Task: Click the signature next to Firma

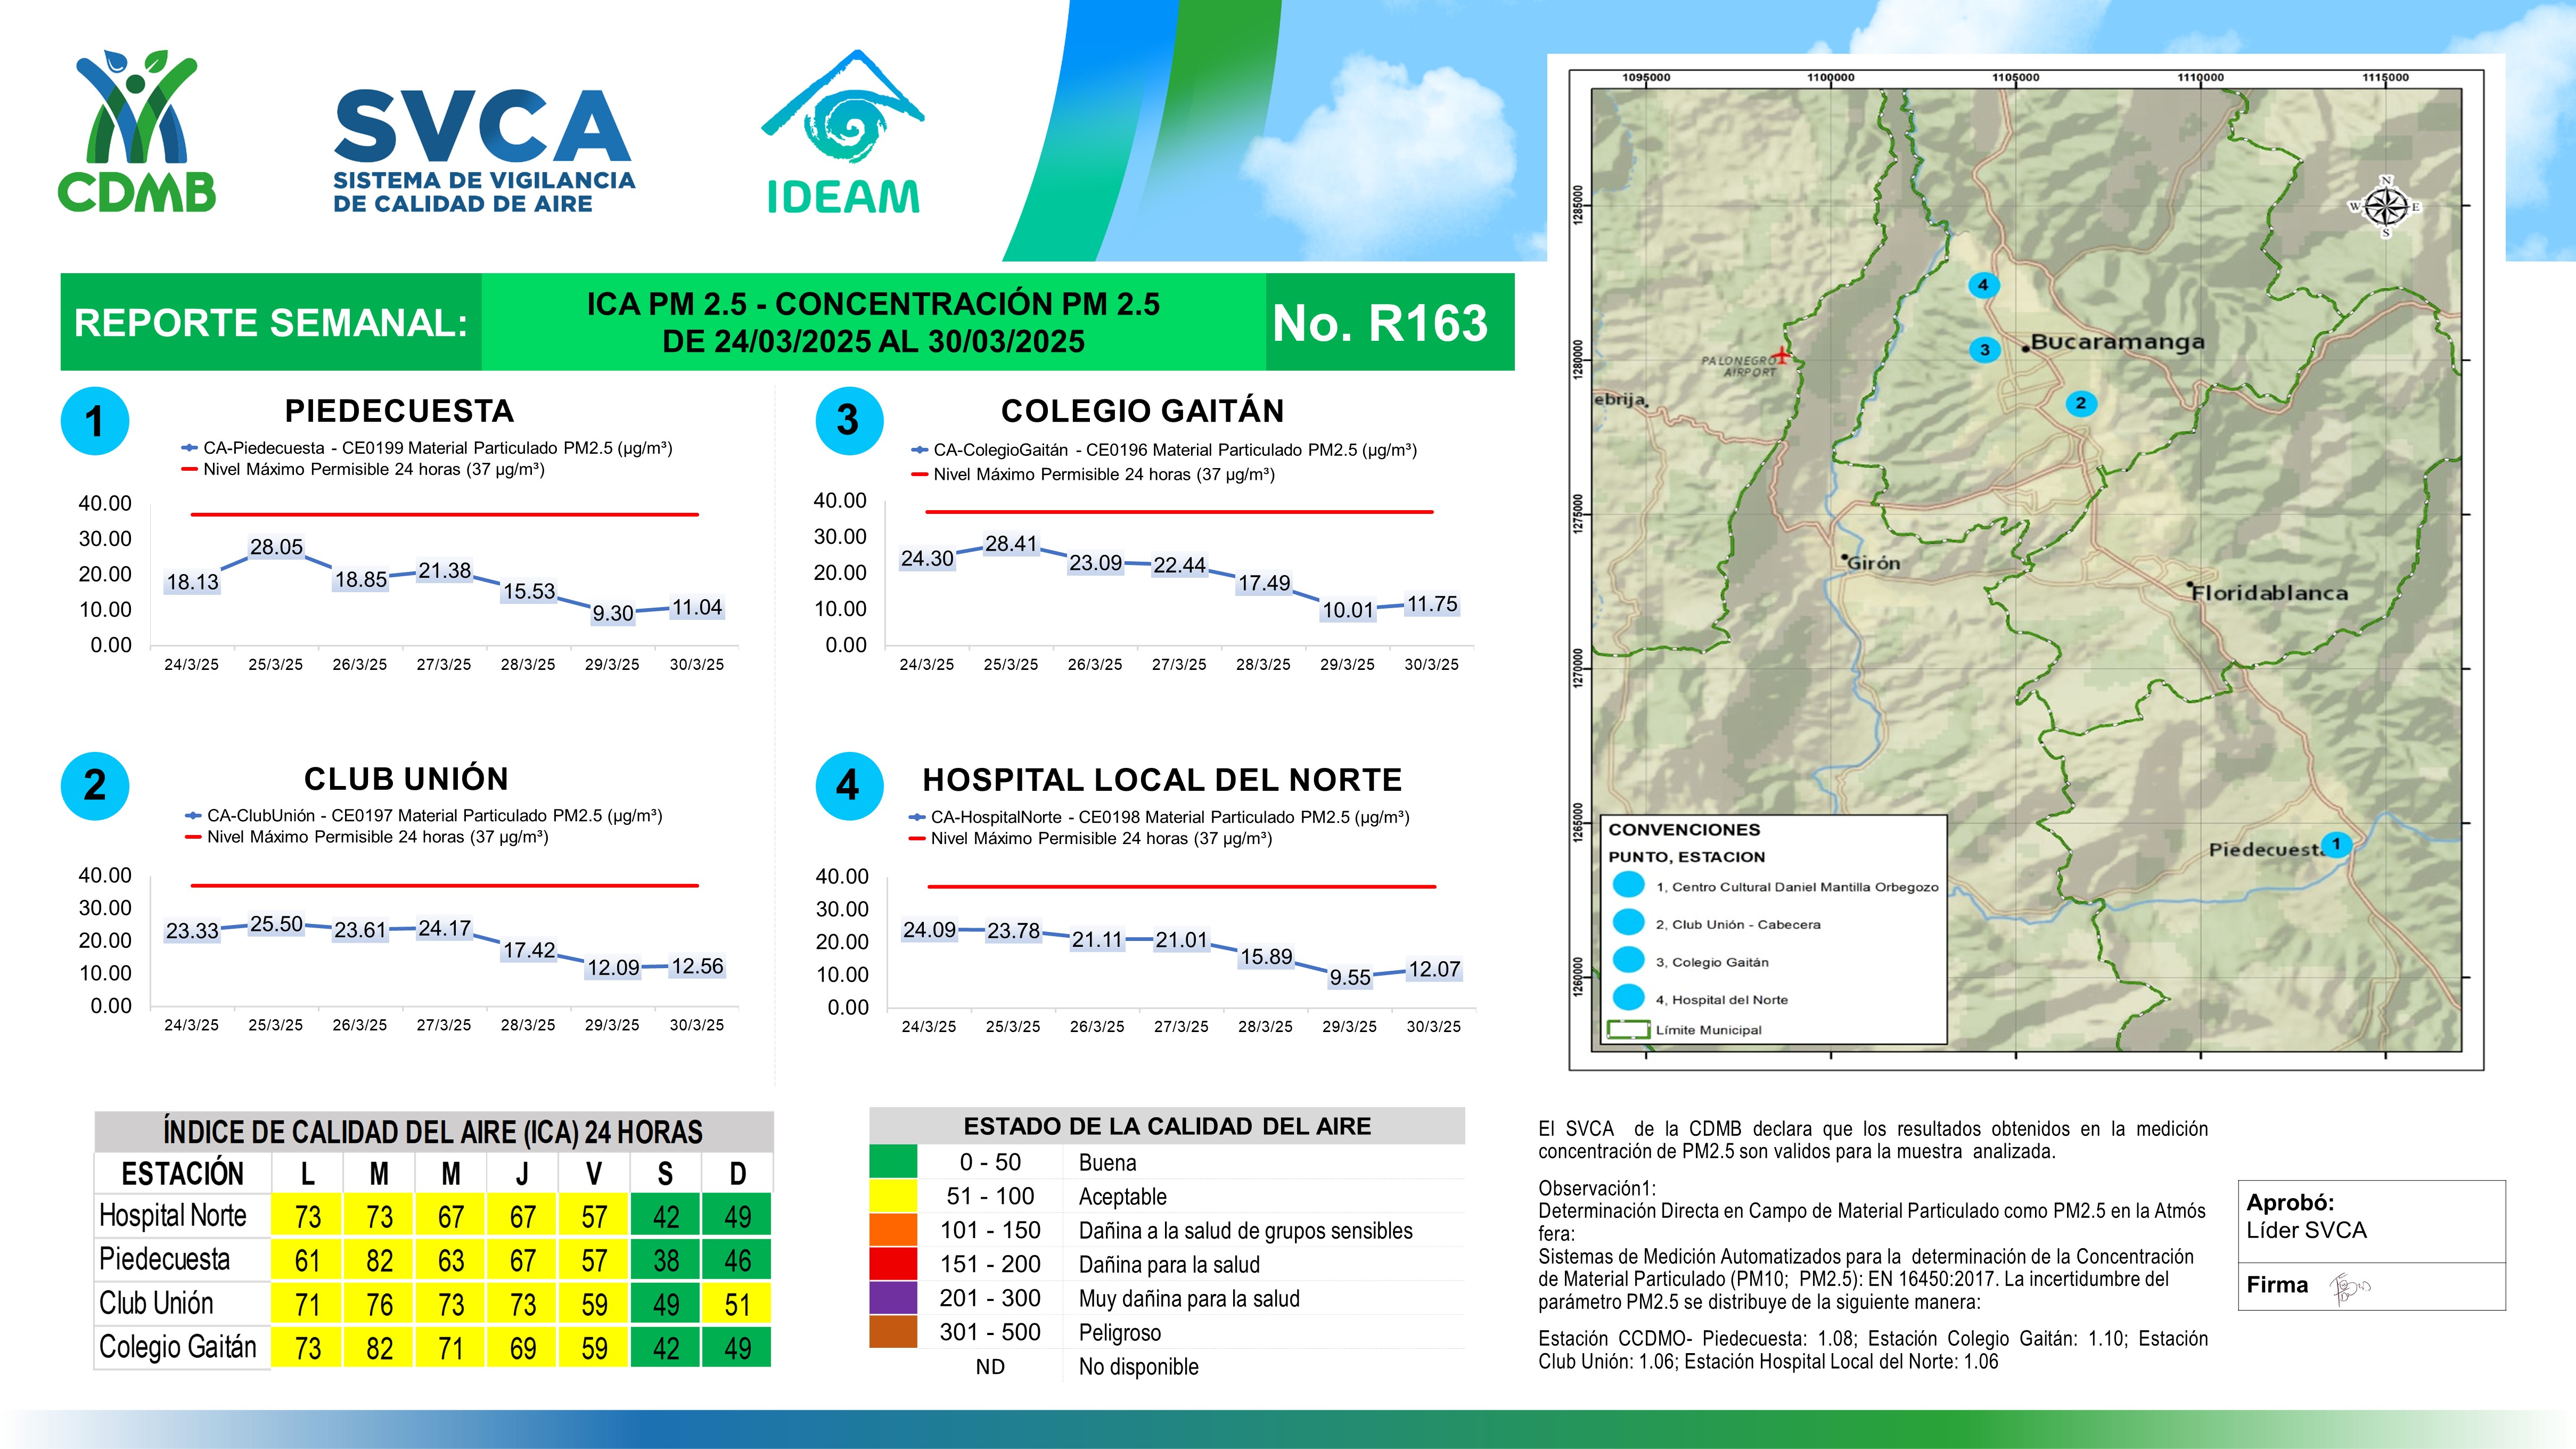Action: 2348,1287
